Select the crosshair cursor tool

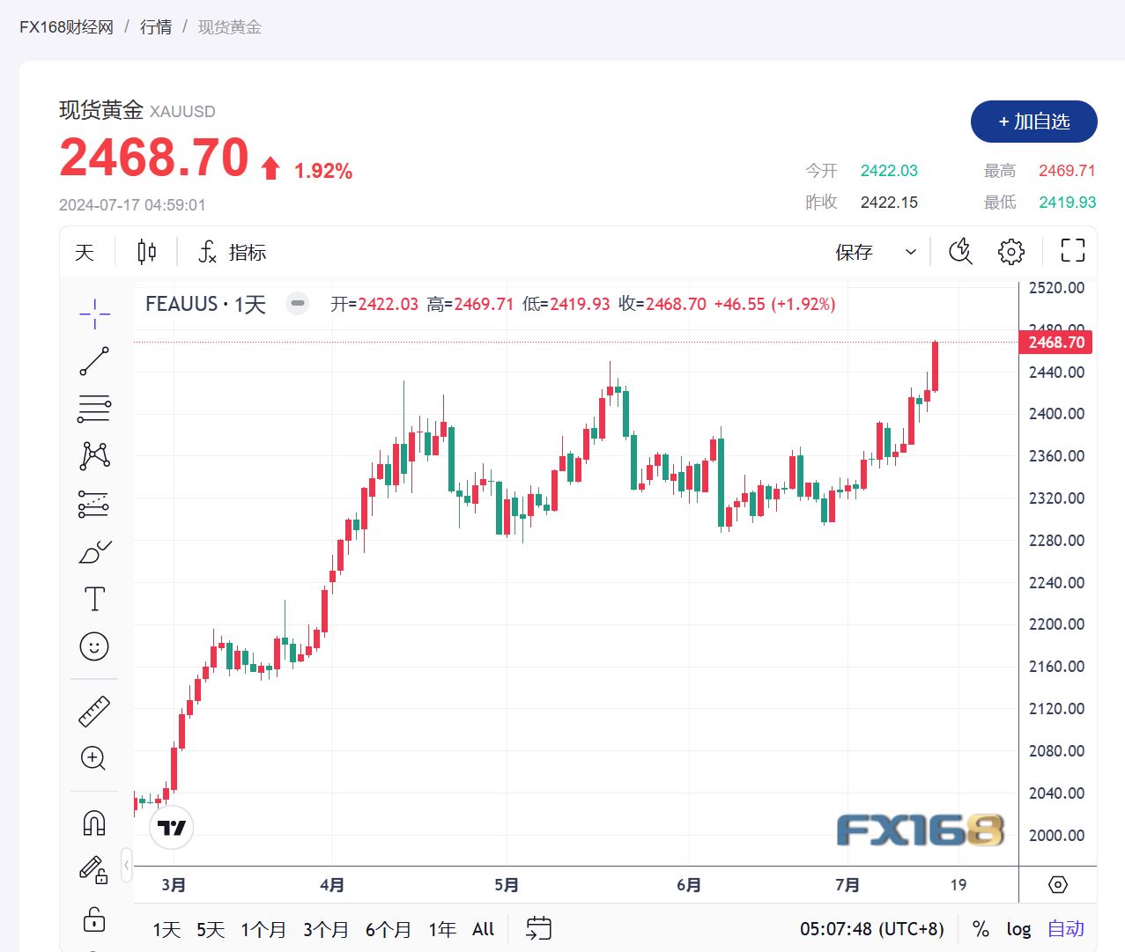point(94,313)
